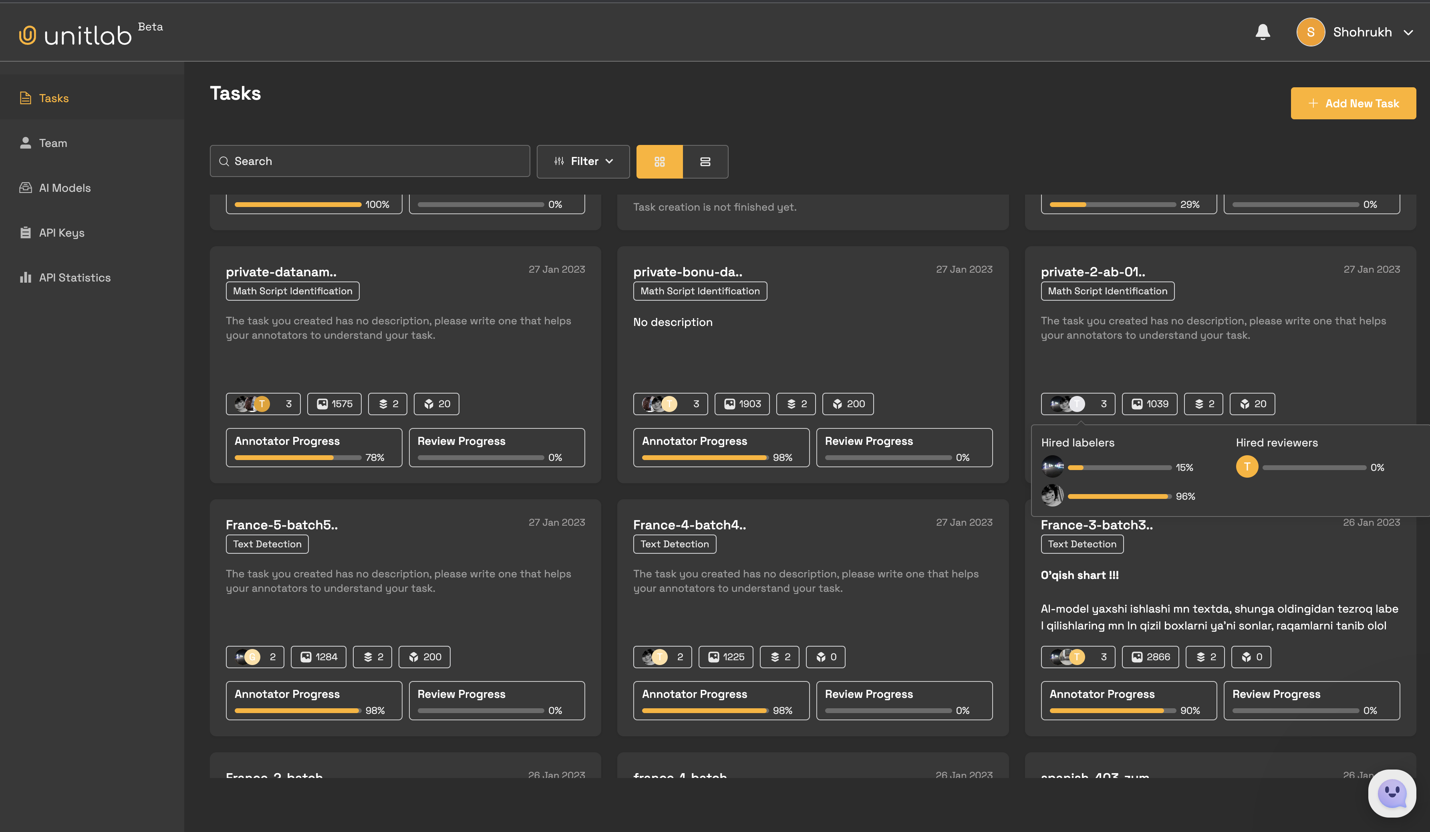Open the private-bonu-da.. task
This screenshot has height=832, width=1430.
click(688, 272)
